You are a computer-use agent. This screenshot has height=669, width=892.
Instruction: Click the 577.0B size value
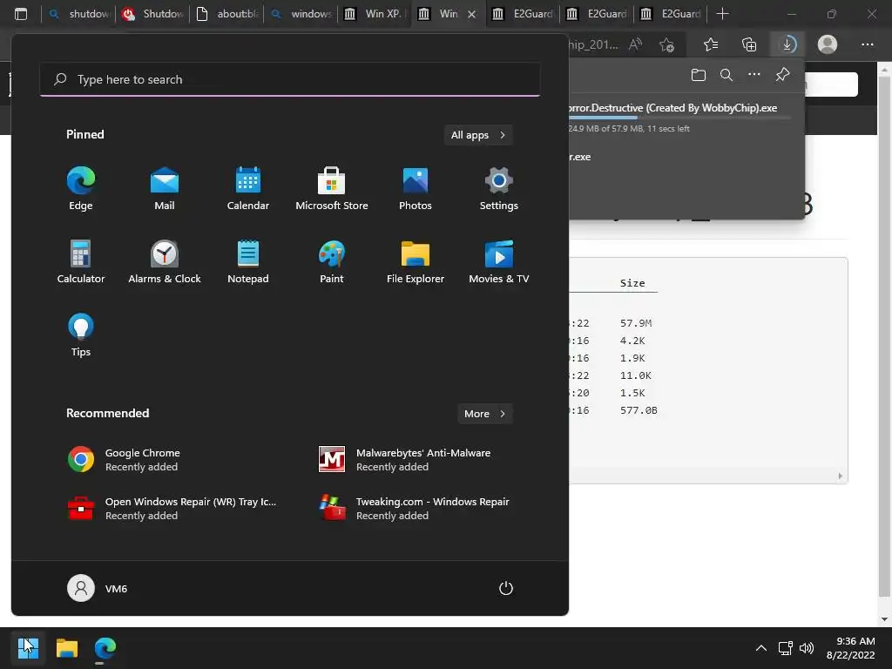(639, 410)
